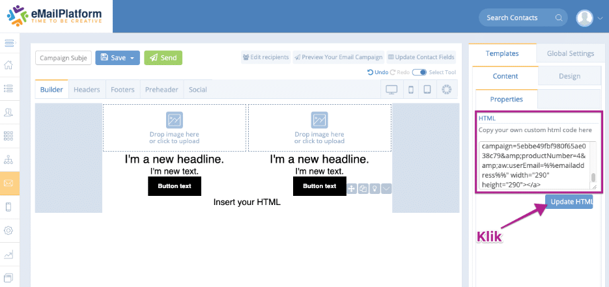Switch to desktop preview icon

click(x=391, y=90)
